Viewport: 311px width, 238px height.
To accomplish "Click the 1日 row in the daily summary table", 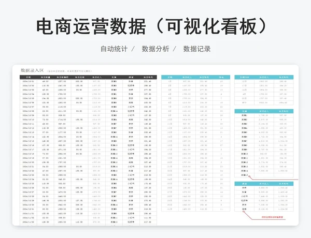I will point(195,81).
